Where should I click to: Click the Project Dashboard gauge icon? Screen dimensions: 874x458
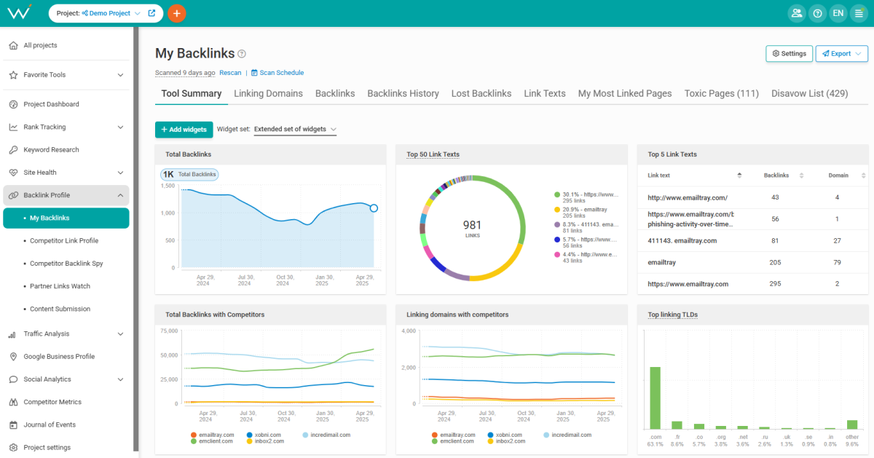[13, 104]
